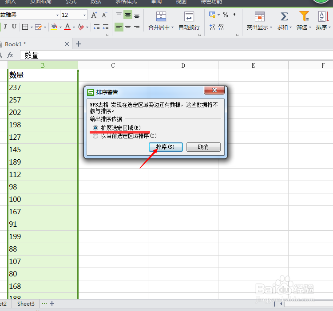Viewport: 333px width, 311px height.
Task: Expand the fill color dropdown arrow
Action: 60,27
